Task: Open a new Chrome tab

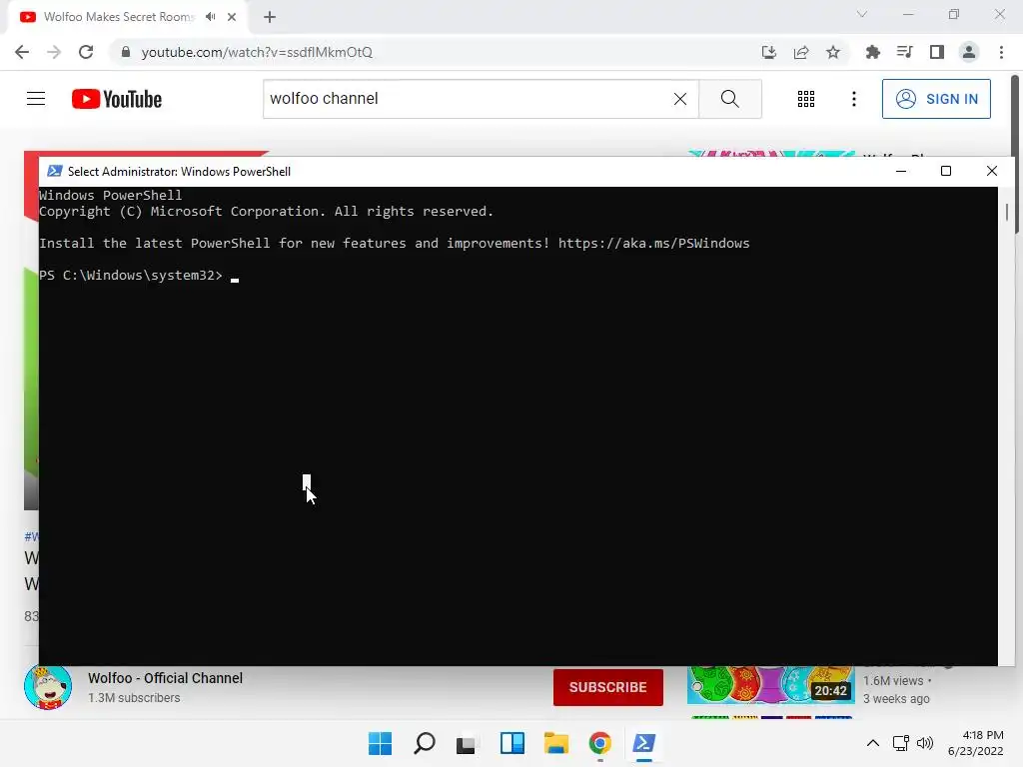Action: (270, 17)
